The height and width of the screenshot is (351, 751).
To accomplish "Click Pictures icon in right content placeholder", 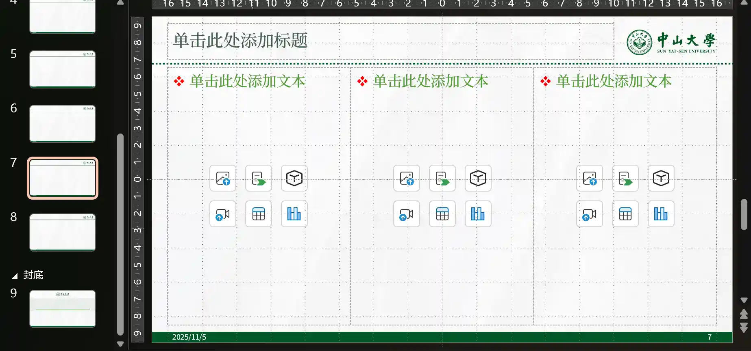I will (590, 178).
